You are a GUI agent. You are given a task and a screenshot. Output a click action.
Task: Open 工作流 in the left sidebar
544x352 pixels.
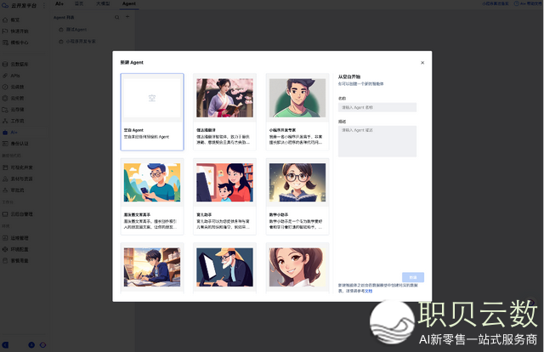[x=17, y=121]
